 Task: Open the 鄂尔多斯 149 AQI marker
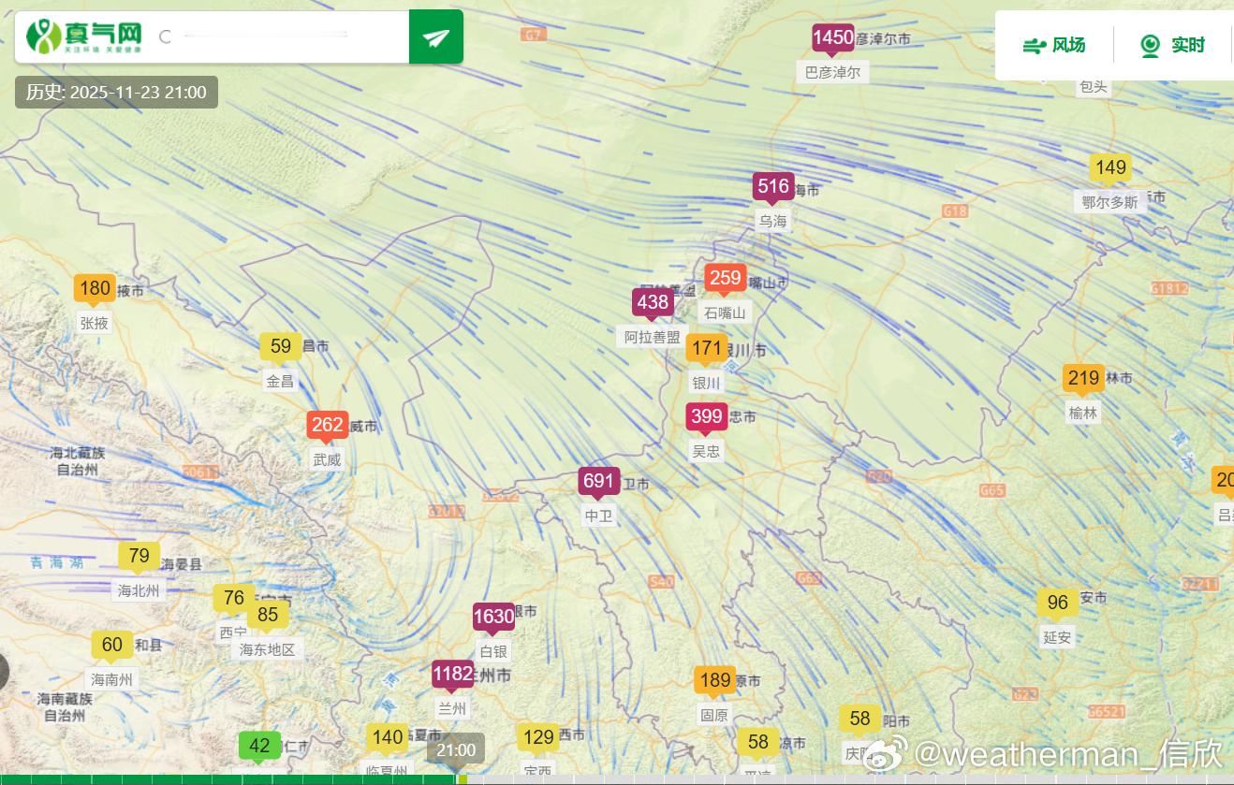click(1110, 167)
